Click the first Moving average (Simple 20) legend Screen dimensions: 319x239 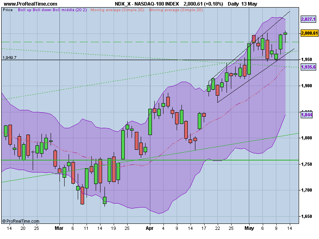117,10
